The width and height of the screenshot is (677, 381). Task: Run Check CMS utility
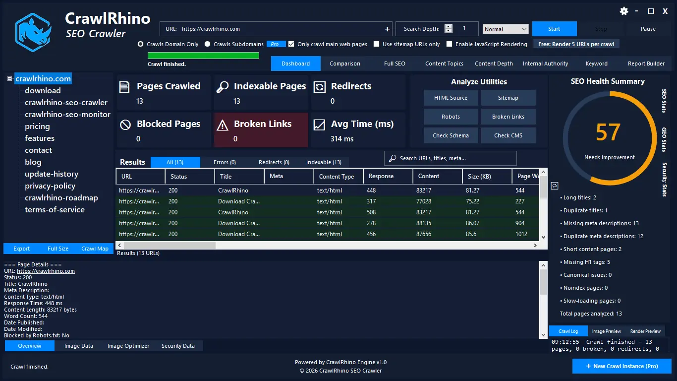[508, 135]
